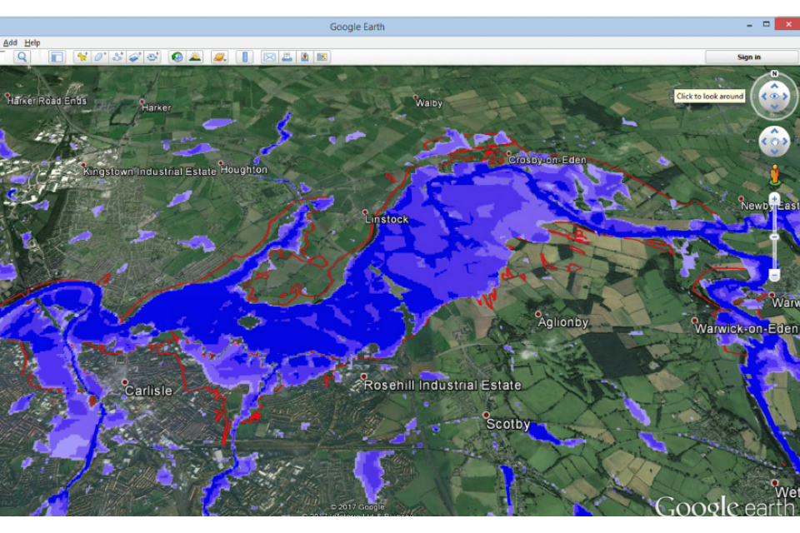Click the Record a Tour icon
The height and width of the screenshot is (533, 800).
tap(152, 57)
